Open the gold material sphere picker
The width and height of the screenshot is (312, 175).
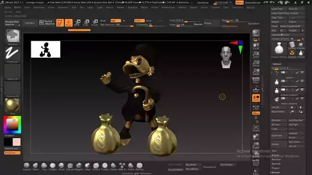tap(12, 106)
